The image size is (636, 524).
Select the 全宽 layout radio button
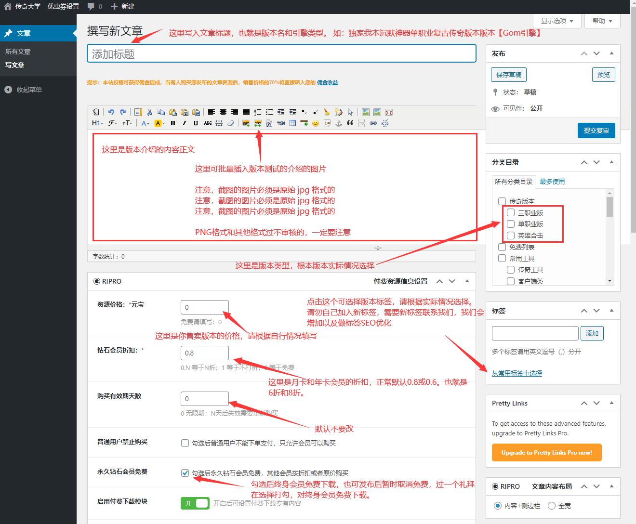tap(551, 506)
